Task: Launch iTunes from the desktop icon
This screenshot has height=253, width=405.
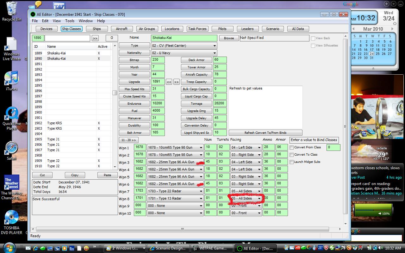Action: (x=12, y=80)
